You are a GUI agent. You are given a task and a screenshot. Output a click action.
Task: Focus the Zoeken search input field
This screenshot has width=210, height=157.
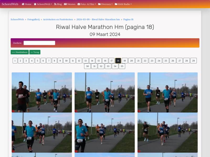coord(39,43)
